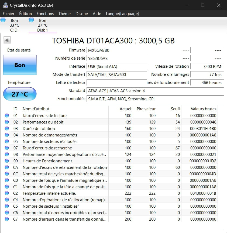Image resolution: width=227 pixels, height=233 pixels.
Task: Click the Numéro de série field
Action: (117, 59)
